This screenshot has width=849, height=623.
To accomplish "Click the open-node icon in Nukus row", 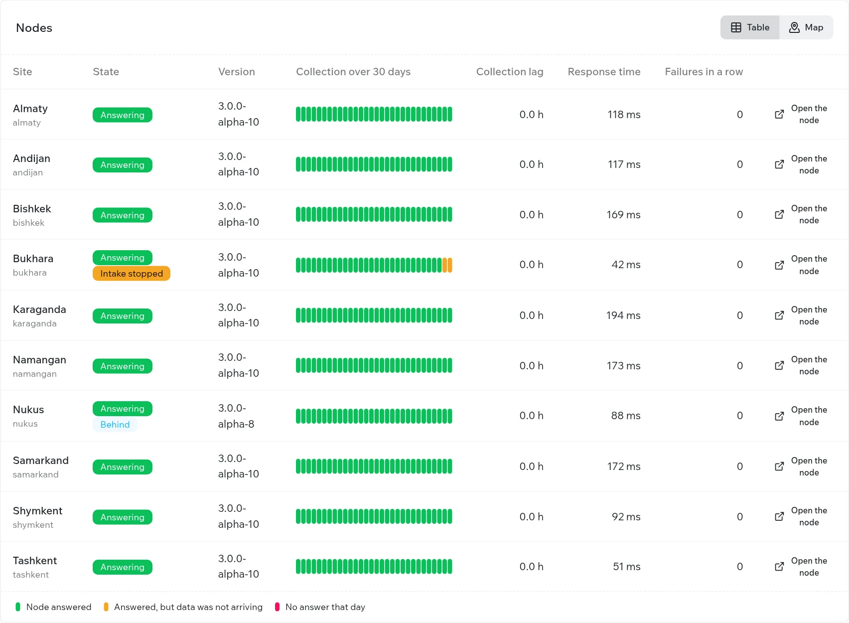I will coord(779,416).
